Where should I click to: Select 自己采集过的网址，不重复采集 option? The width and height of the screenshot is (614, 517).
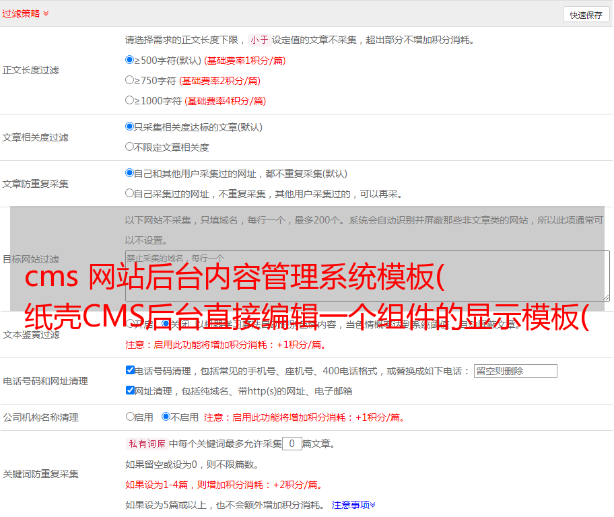coord(130,193)
